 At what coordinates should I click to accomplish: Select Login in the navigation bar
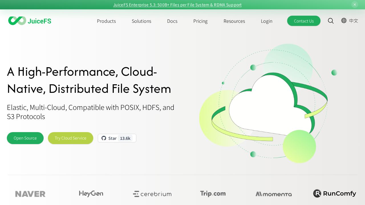pos(267,21)
